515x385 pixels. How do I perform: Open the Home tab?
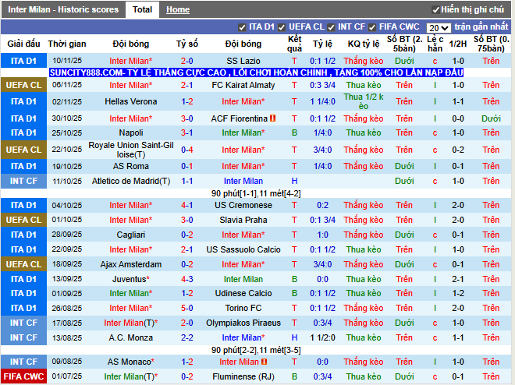pyautogui.click(x=178, y=9)
